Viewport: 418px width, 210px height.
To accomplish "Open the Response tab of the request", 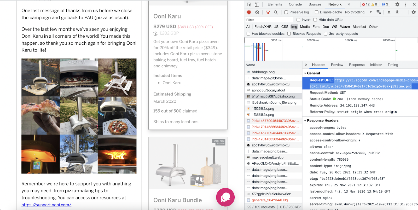I will click(357, 65).
